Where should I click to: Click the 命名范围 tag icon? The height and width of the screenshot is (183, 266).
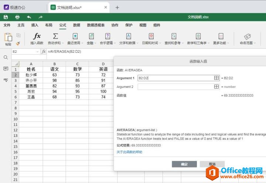coord(247,37)
